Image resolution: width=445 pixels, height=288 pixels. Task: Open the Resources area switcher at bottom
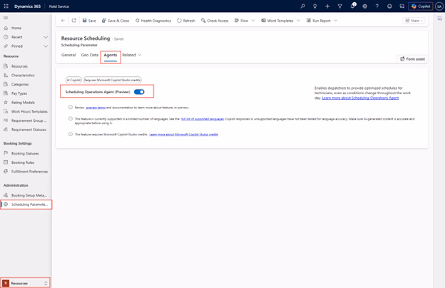tap(25, 283)
